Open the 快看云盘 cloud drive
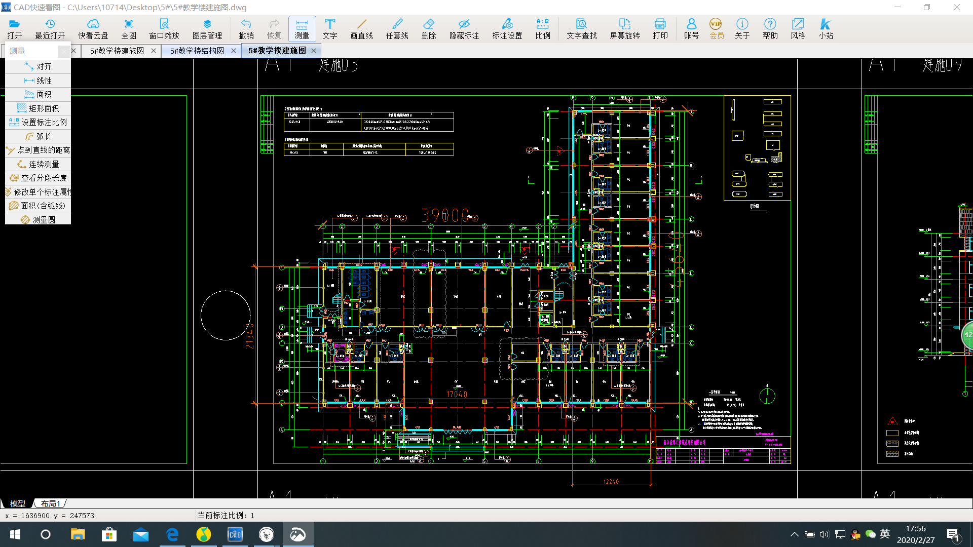 [93, 29]
